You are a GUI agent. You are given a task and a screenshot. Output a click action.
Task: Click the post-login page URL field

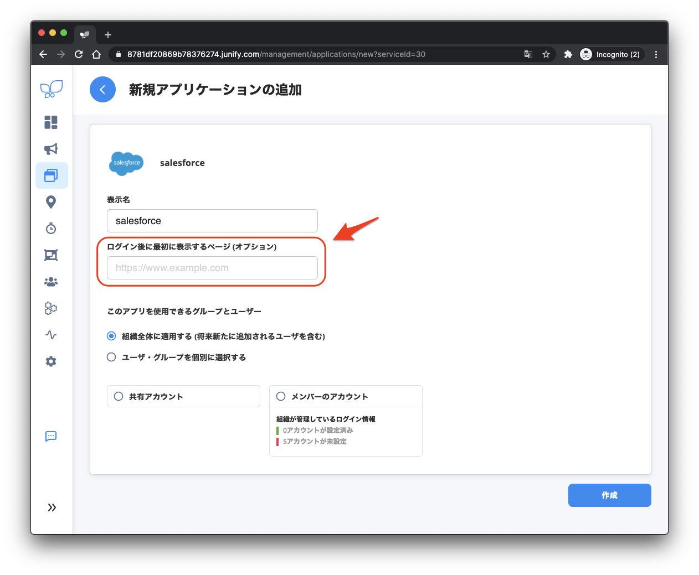212,268
